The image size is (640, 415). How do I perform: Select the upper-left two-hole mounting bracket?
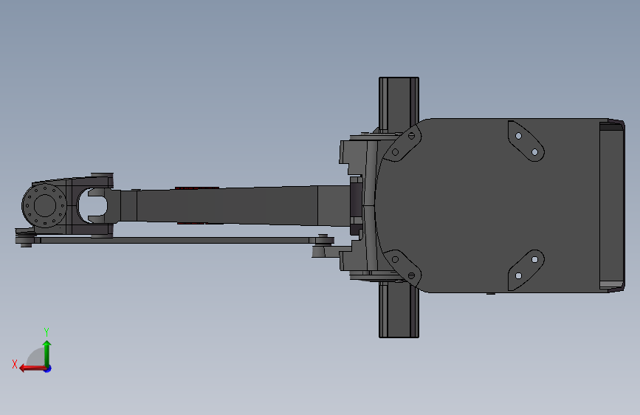pos(403,143)
